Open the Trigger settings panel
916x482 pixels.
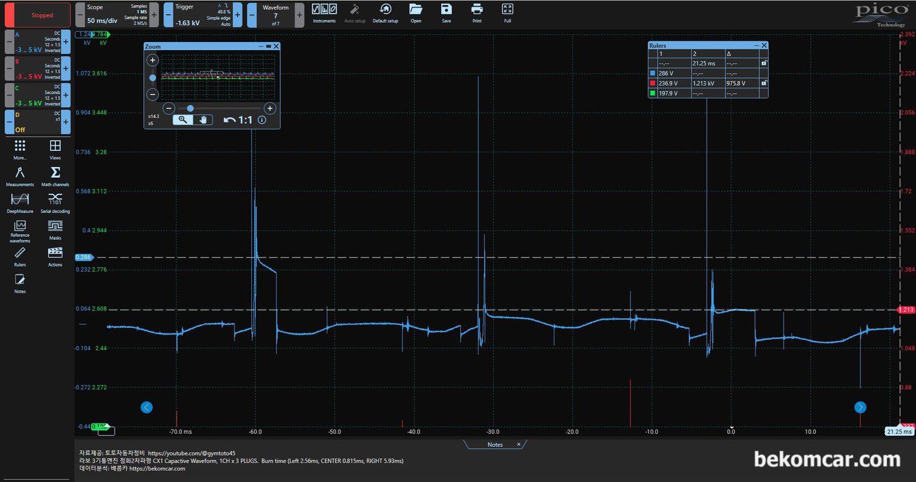198,15
